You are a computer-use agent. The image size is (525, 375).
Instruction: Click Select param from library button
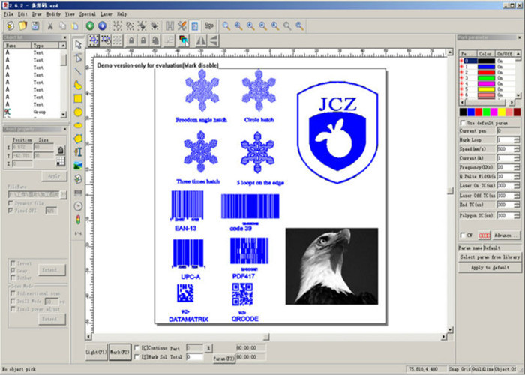[x=490, y=256]
